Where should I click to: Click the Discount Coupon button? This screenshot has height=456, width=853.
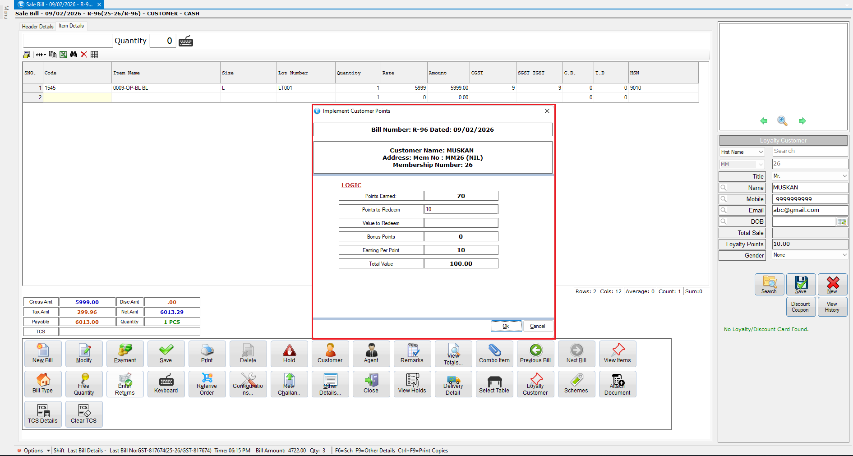click(800, 307)
